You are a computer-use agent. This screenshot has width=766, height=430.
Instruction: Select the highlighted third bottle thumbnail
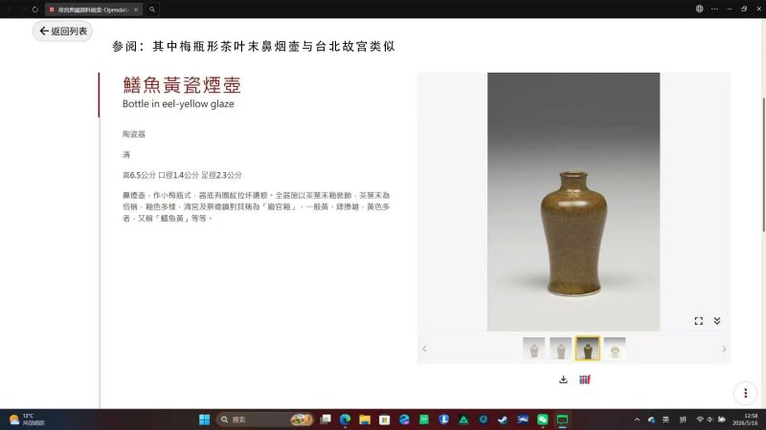click(x=587, y=349)
